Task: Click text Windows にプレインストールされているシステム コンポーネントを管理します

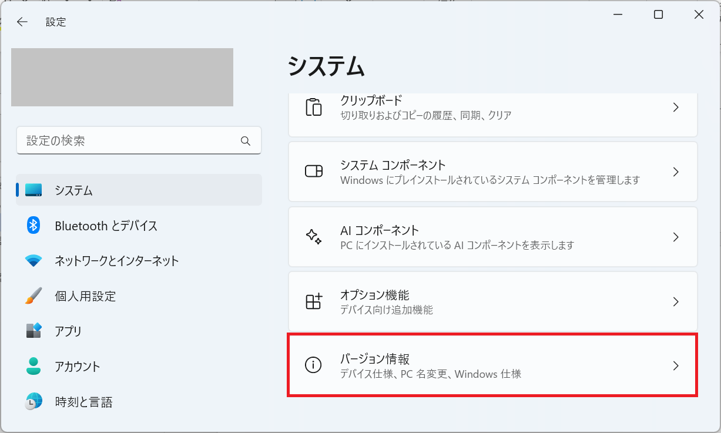Action: pyautogui.click(x=490, y=180)
